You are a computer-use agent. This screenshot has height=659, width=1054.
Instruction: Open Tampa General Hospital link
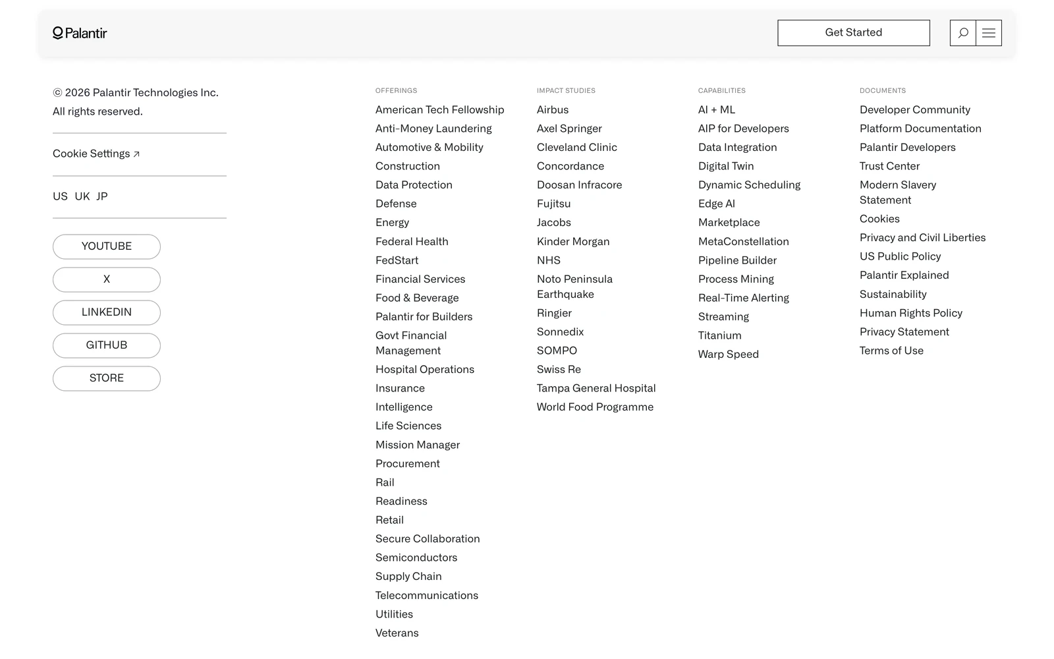click(x=596, y=389)
